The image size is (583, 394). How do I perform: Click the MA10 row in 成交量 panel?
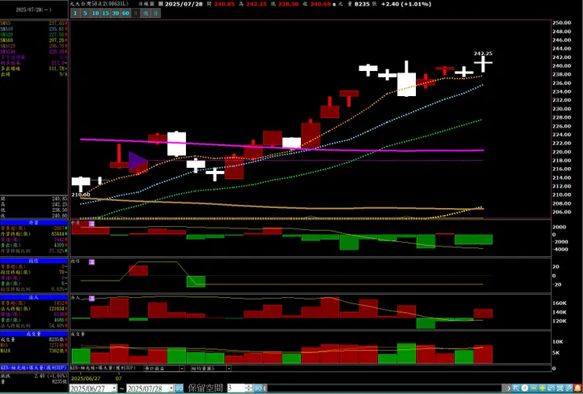[x=34, y=351]
